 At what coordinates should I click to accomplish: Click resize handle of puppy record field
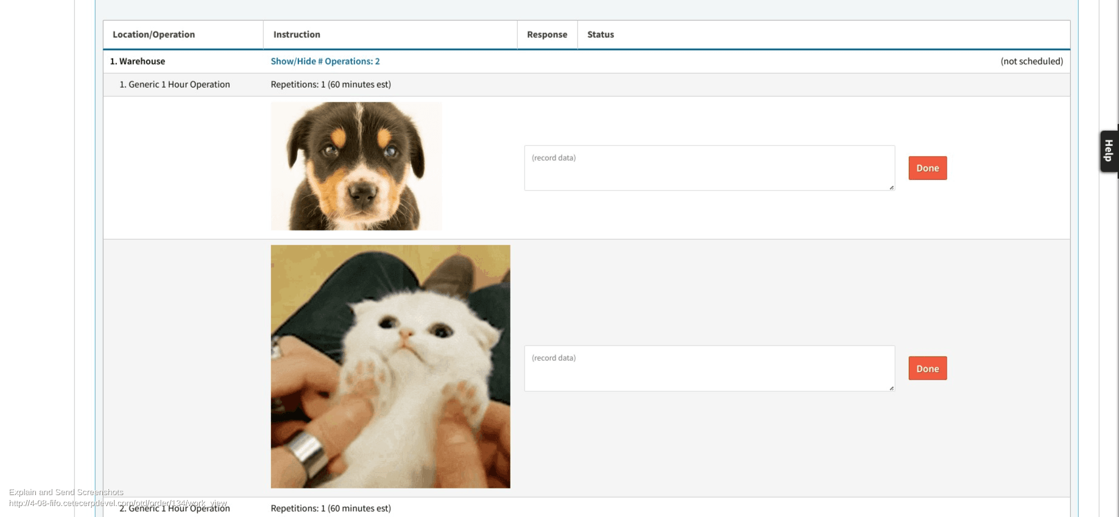click(891, 187)
